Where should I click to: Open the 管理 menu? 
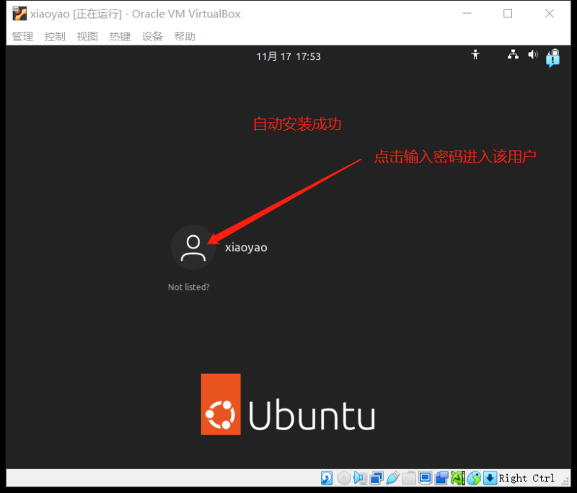[x=22, y=36]
